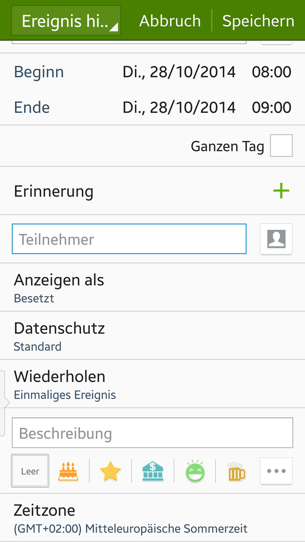Open more stickers with three-dots button
Viewport: 305px width, 542px height.
point(276,471)
